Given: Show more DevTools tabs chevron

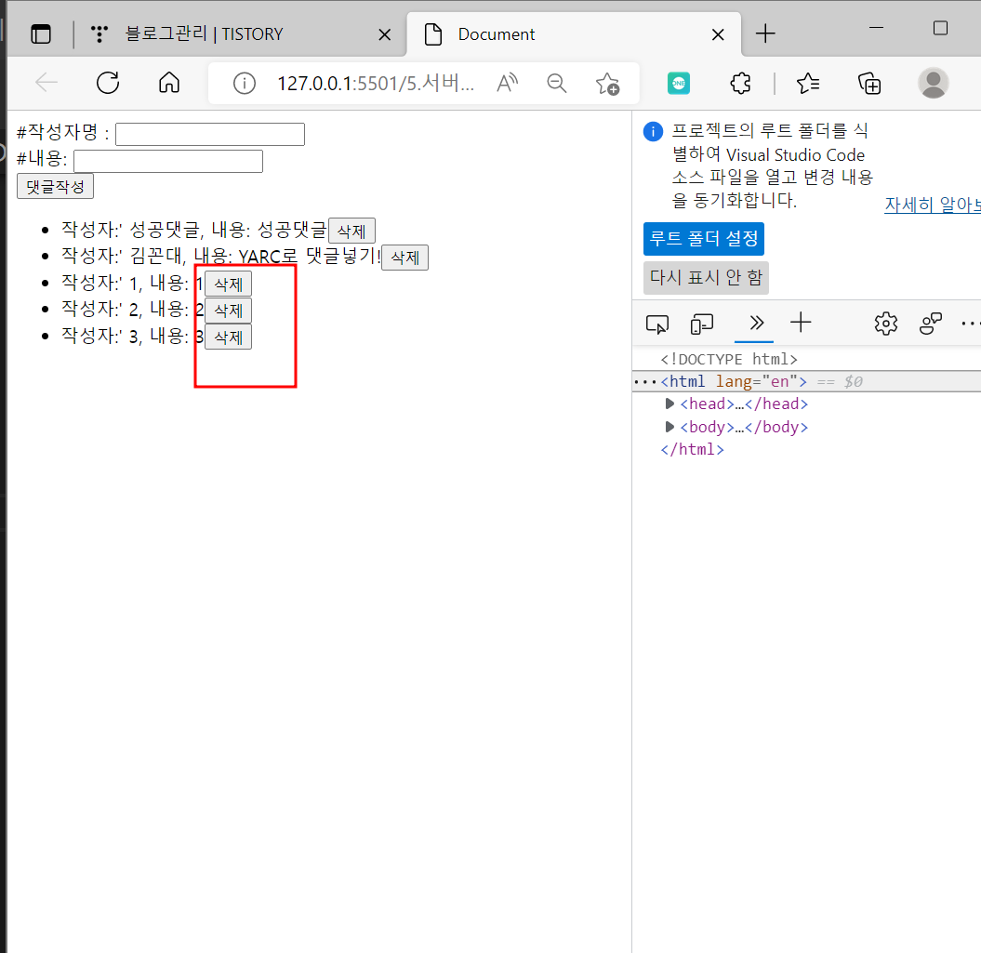Looking at the screenshot, I should 756,323.
